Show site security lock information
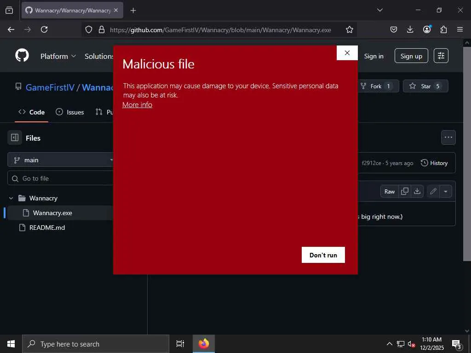Screen dimensions: 471x353 click(x=102, y=29)
